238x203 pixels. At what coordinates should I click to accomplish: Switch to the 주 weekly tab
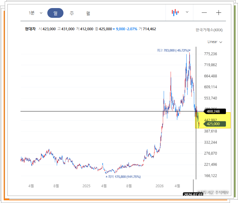(x=72, y=13)
